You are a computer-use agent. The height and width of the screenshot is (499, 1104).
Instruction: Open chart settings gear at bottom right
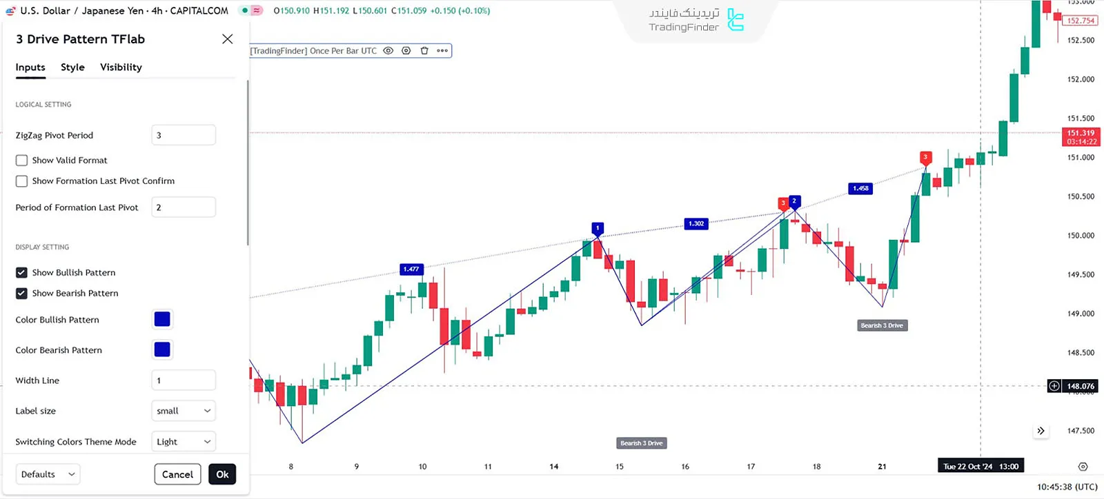click(1083, 467)
